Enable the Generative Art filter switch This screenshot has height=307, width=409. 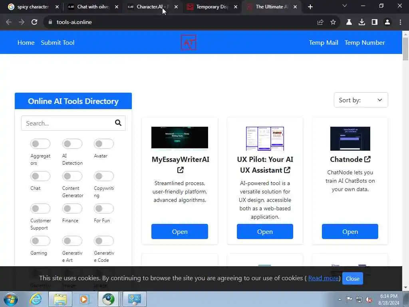tap(72, 241)
